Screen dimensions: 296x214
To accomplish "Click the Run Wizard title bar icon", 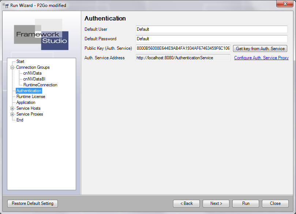I will pyautogui.click(x=5, y=5).
